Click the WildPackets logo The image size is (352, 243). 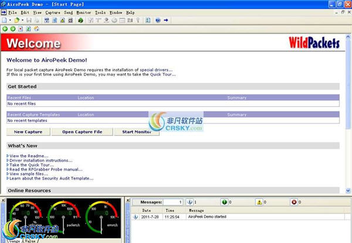314,43
